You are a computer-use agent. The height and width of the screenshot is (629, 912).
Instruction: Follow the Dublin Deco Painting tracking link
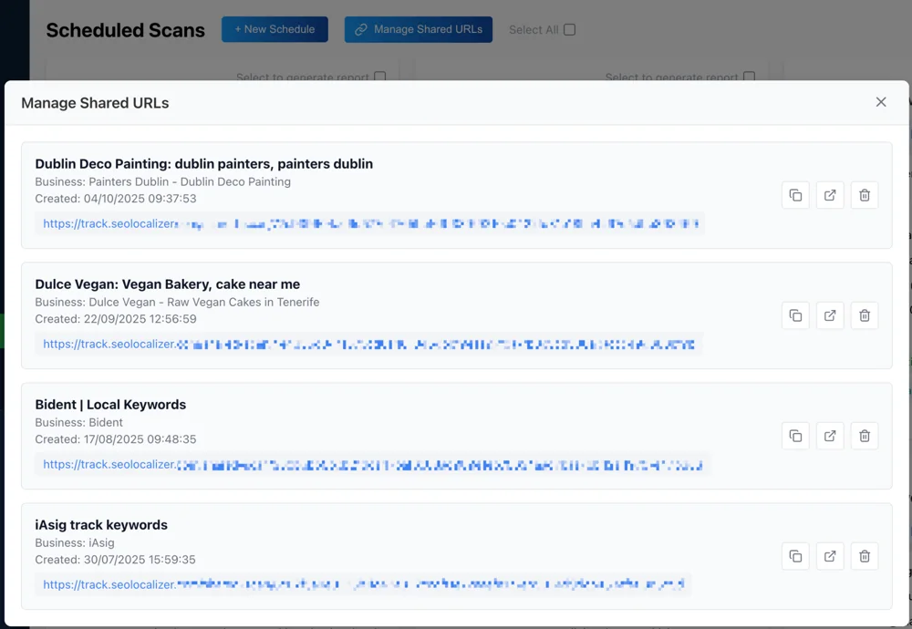click(369, 223)
